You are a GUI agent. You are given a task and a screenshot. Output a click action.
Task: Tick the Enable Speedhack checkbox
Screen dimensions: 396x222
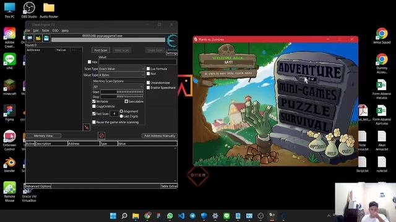point(148,88)
